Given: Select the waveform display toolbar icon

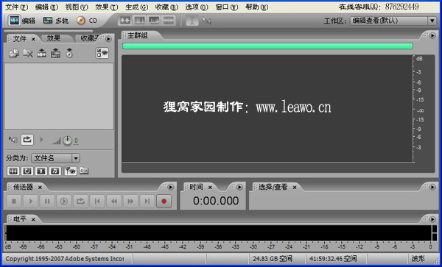Looking at the screenshot, I should (x=124, y=21).
